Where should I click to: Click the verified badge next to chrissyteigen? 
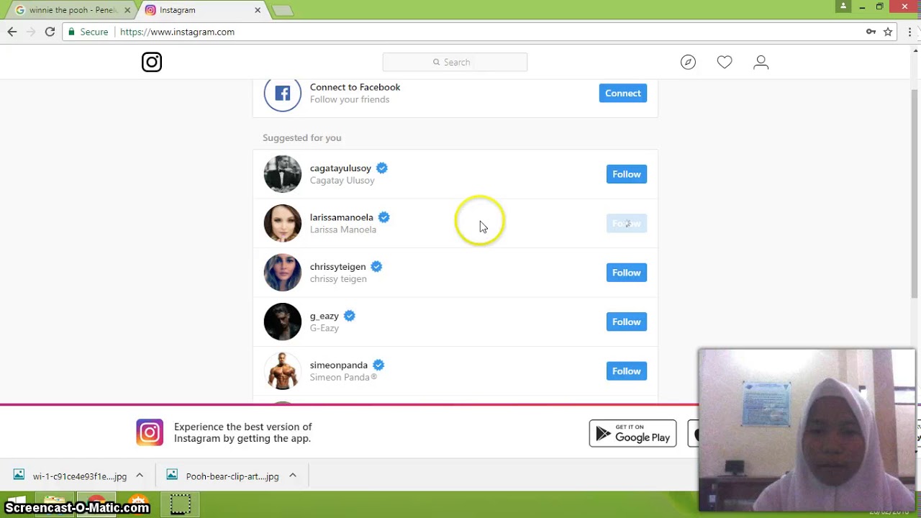[376, 266]
